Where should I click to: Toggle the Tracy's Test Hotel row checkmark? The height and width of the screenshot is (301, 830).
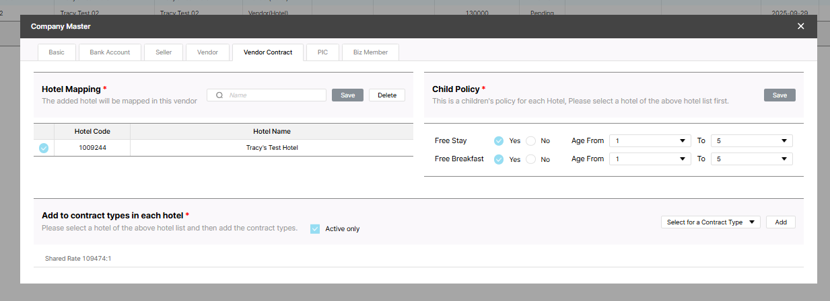point(44,148)
